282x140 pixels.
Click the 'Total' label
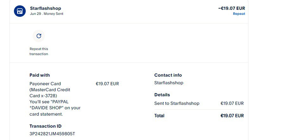coord(159,116)
